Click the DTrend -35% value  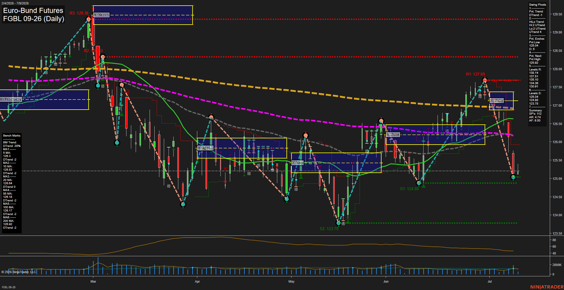coord(12,146)
